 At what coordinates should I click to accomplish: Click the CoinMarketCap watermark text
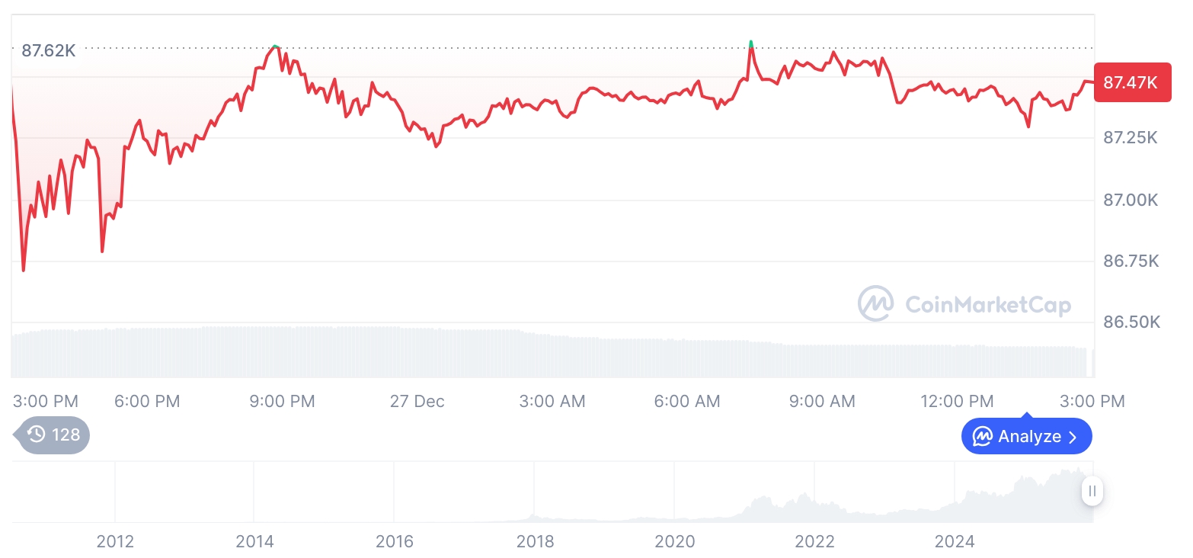pos(988,306)
